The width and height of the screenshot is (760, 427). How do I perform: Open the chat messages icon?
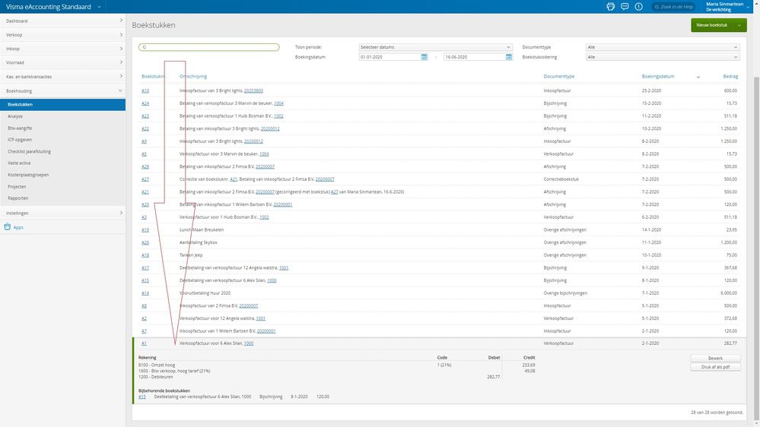tap(625, 6)
